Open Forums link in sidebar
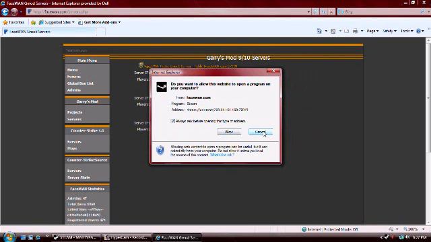Viewport: 431px width, 242px height. pos(74,77)
